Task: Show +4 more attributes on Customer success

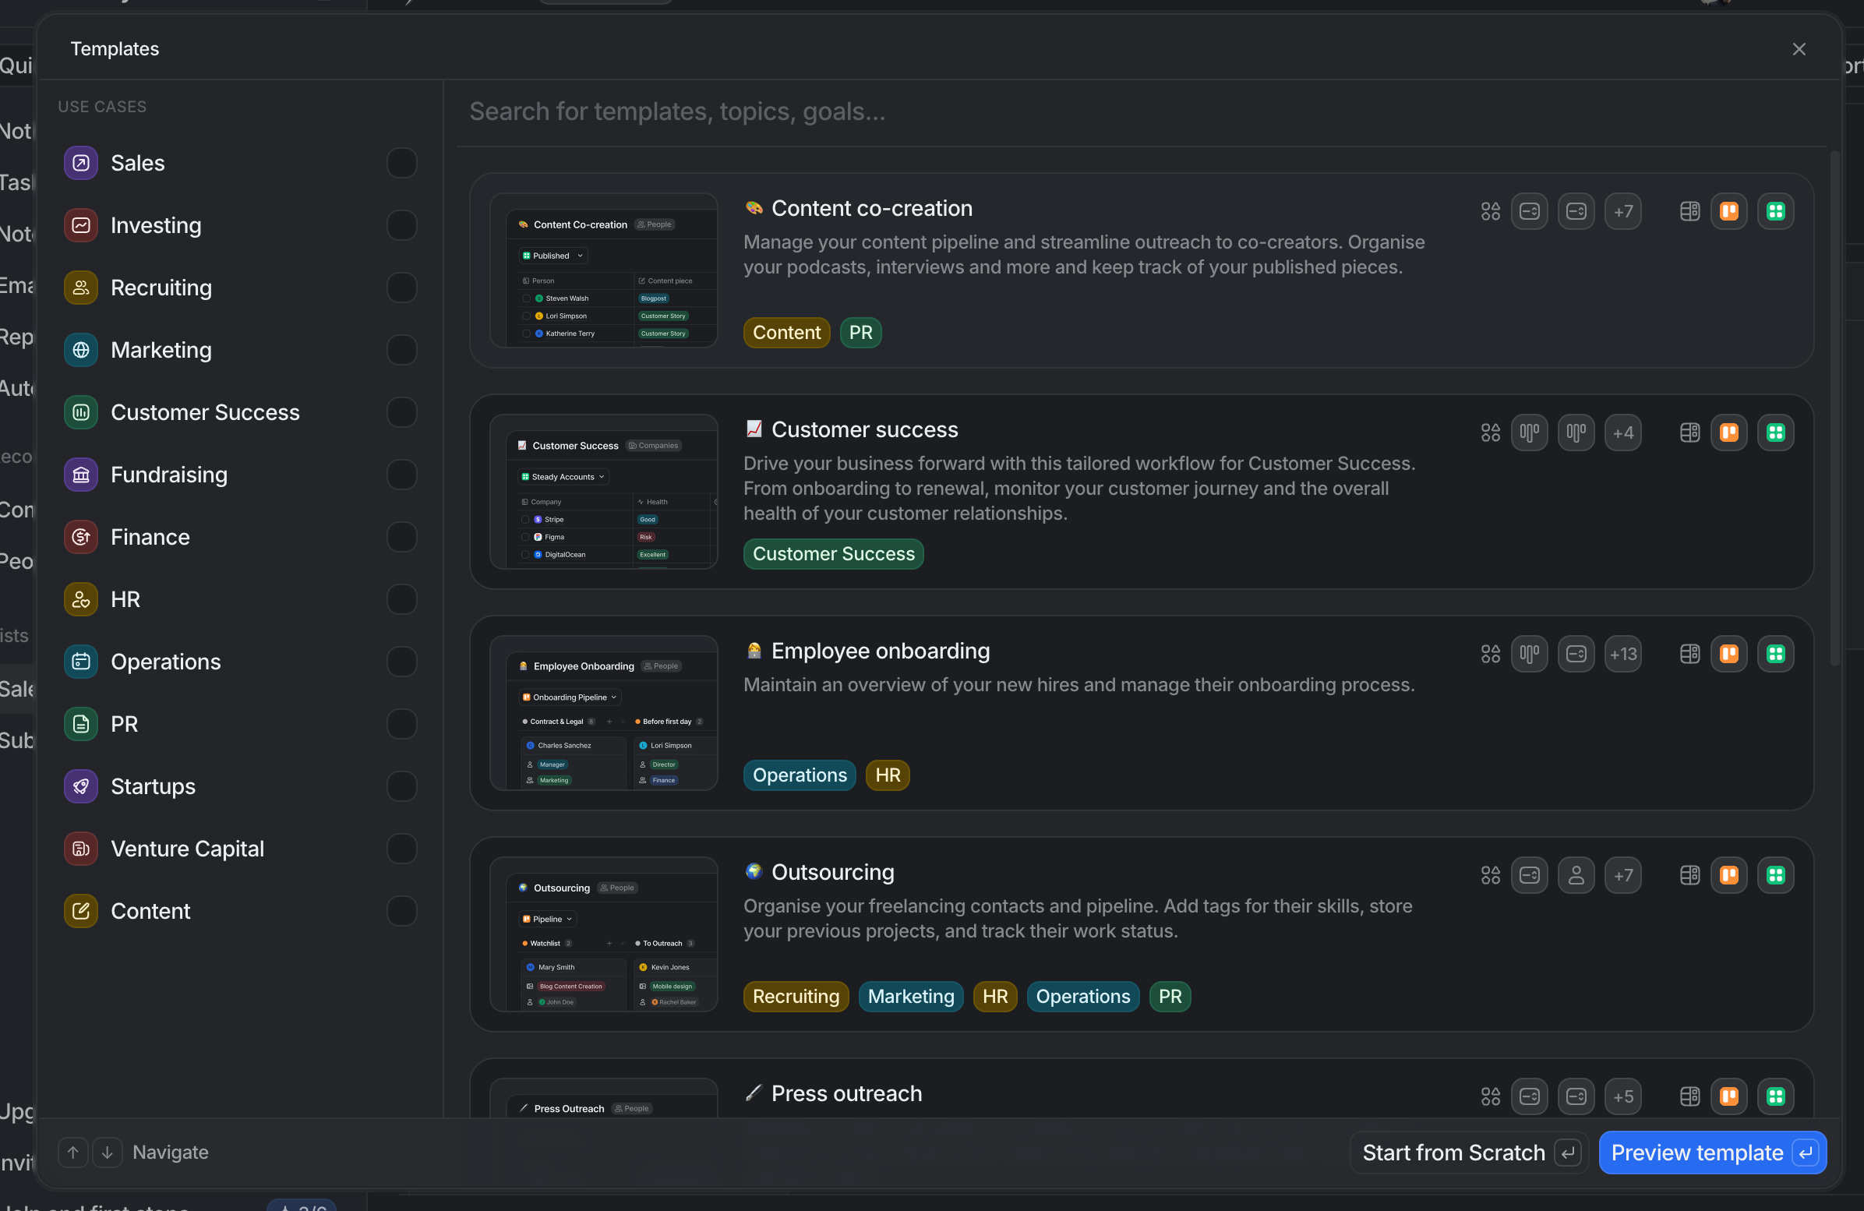Action: click(x=1622, y=432)
